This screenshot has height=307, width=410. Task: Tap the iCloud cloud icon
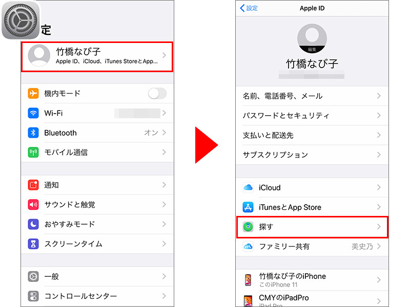[248, 187]
